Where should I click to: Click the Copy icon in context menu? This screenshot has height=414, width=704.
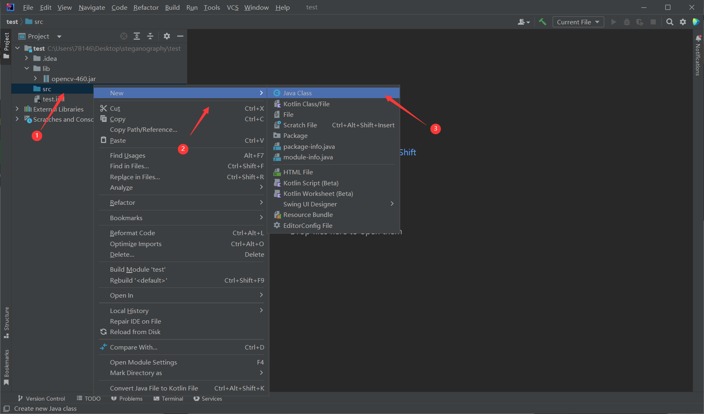click(x=104, y=119)
